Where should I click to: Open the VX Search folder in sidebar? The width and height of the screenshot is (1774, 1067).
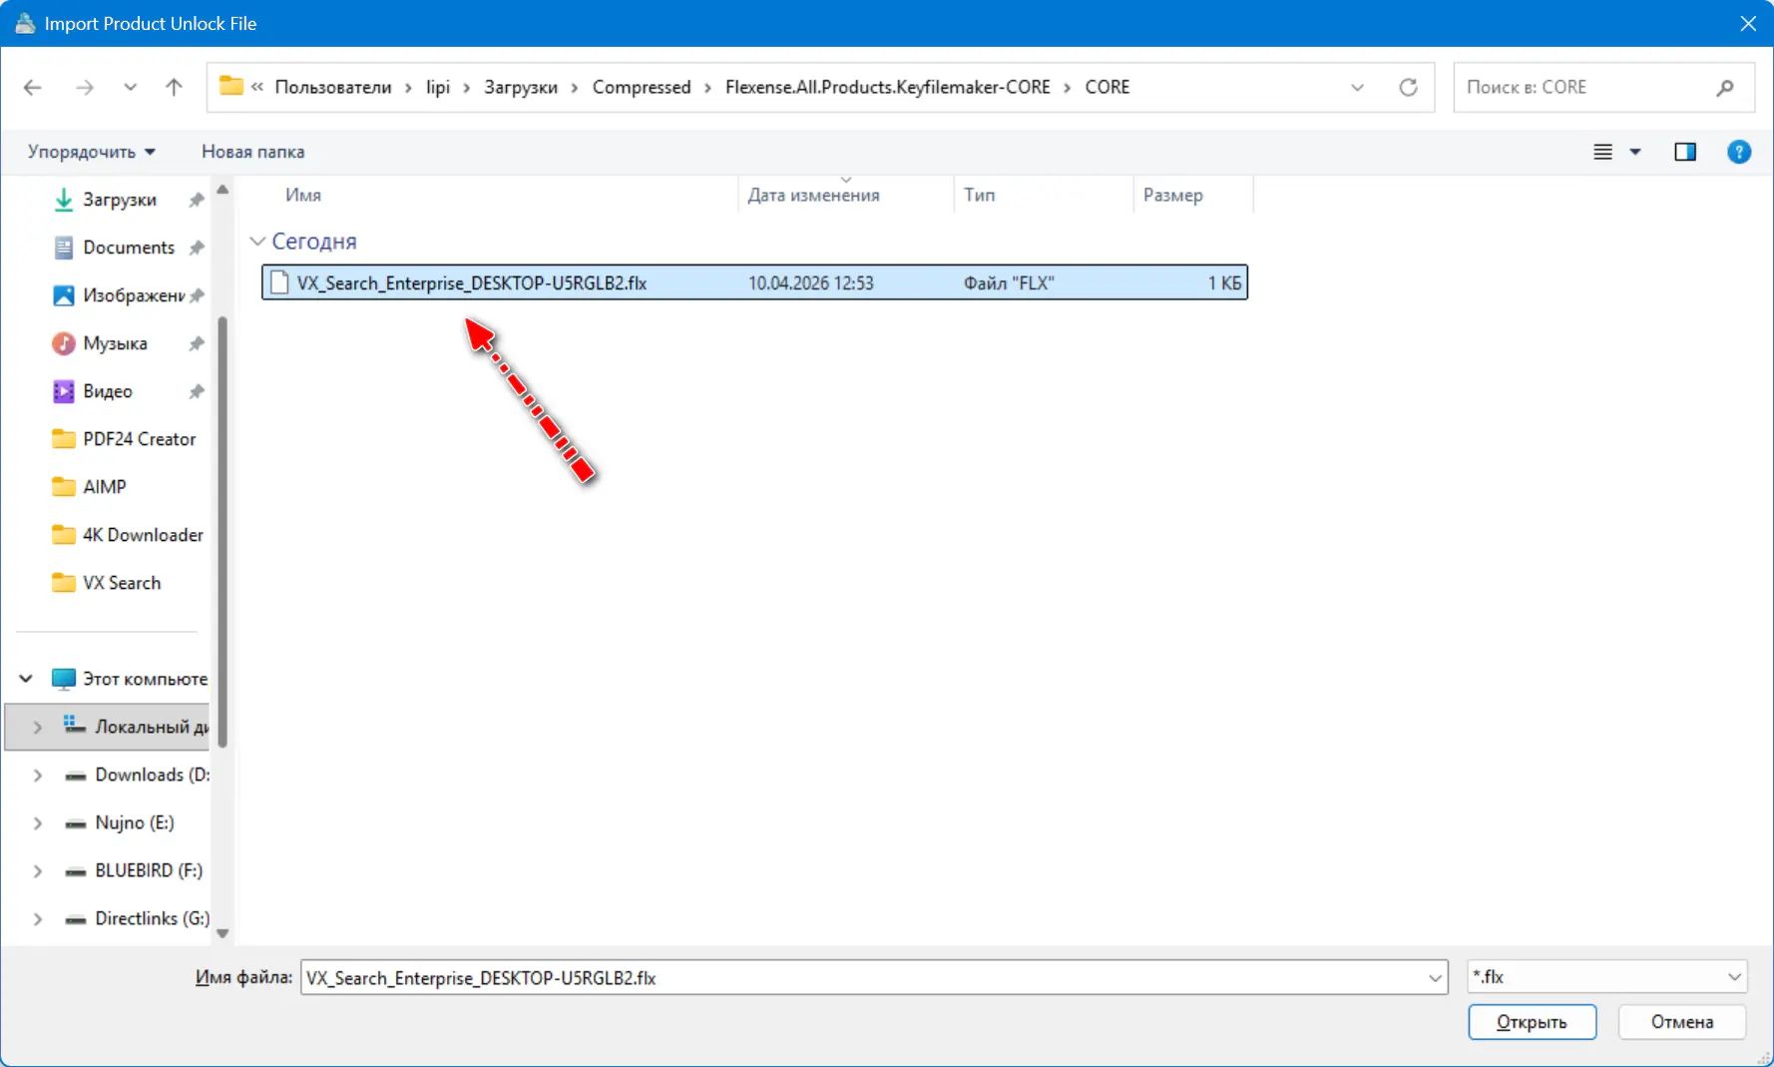click(121, 583)
